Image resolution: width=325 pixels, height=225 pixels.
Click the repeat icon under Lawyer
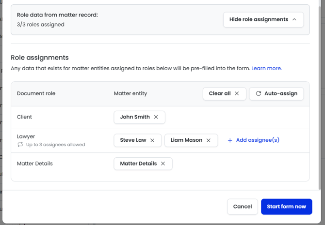pos(20,145)
